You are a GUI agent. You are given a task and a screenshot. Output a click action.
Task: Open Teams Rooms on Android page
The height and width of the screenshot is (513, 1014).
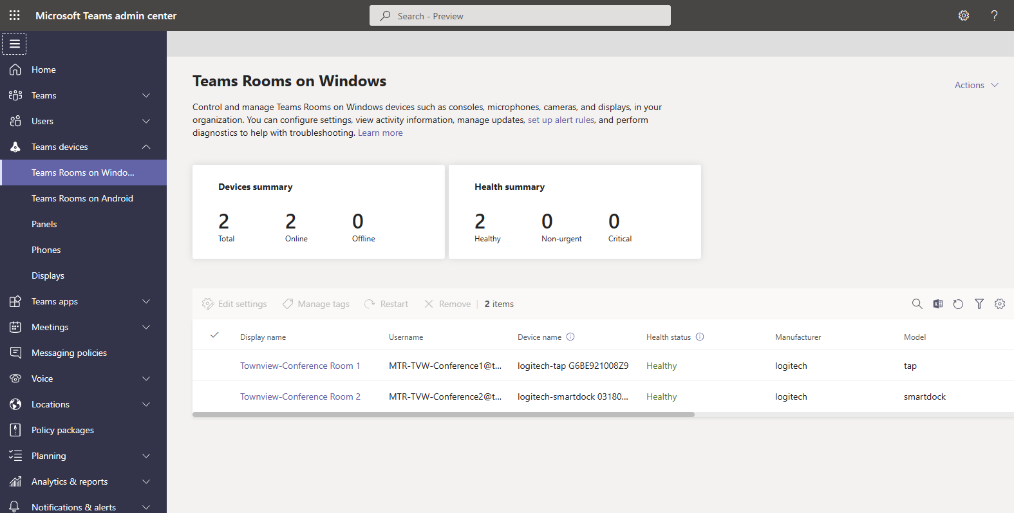point(82,198)
